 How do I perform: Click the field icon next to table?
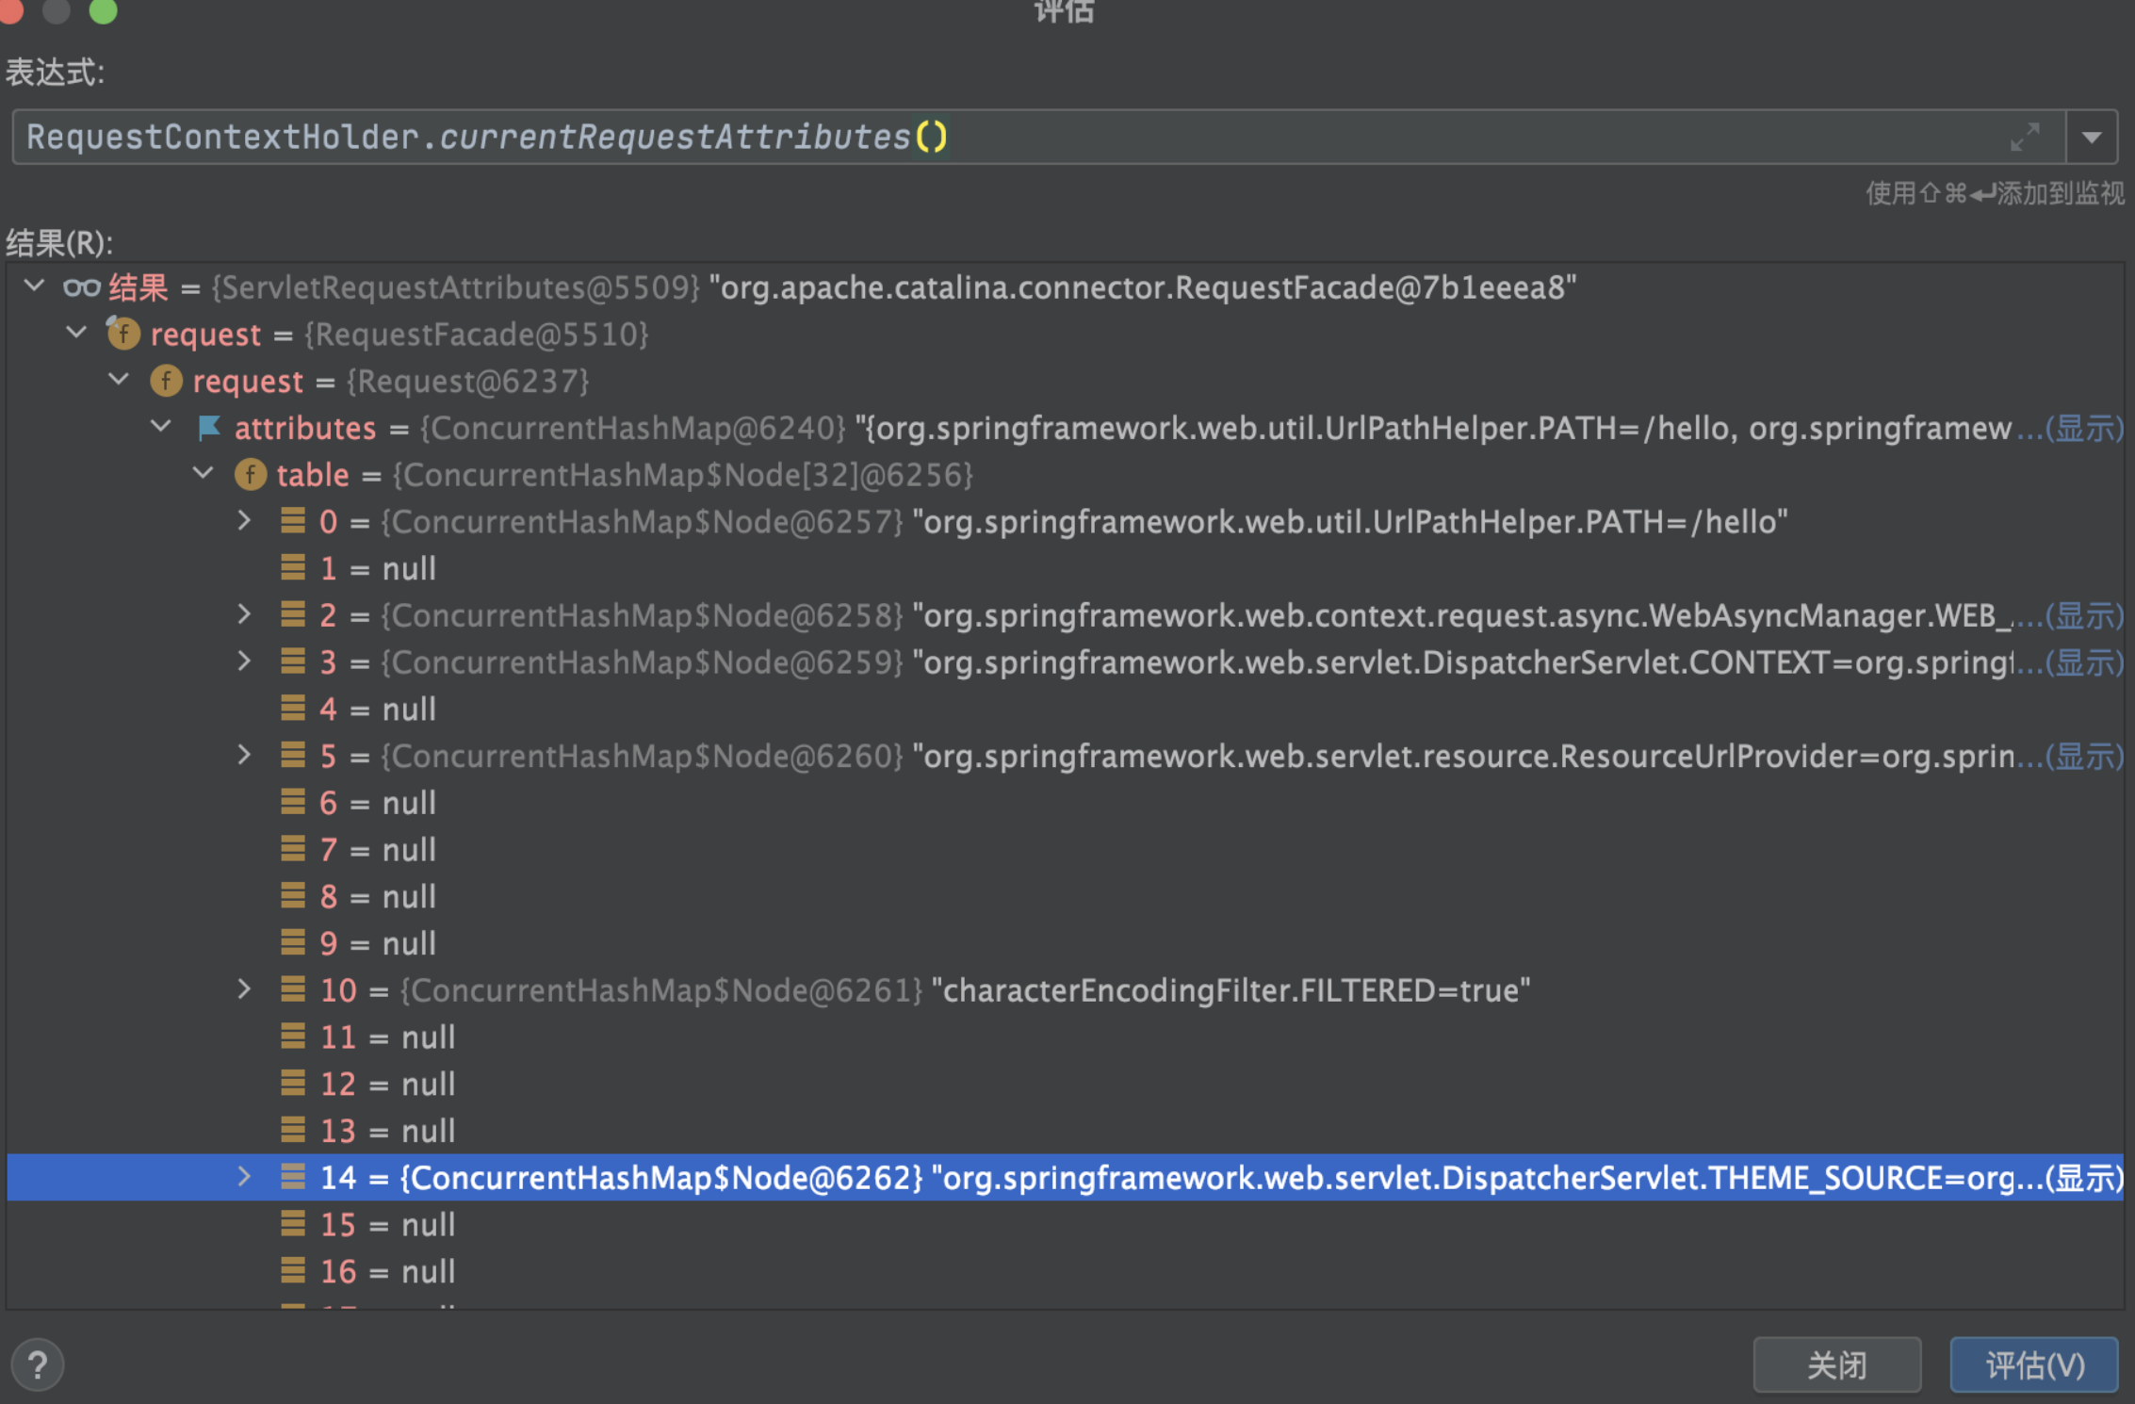tap(250, 474)
